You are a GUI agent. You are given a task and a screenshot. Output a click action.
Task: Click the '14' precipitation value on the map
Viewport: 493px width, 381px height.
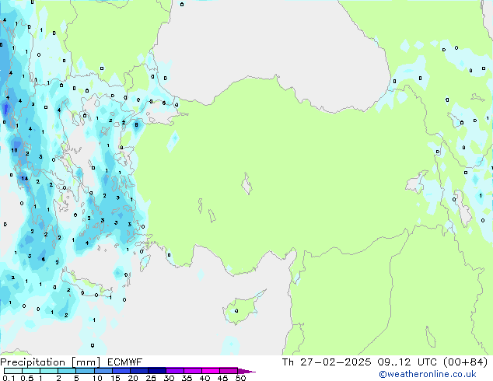[25, 178]
